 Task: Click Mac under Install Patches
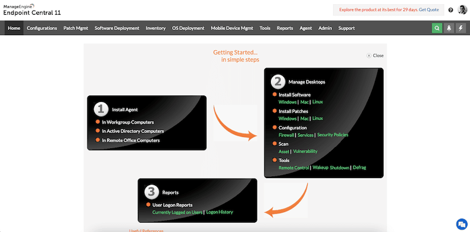[304, 118]
